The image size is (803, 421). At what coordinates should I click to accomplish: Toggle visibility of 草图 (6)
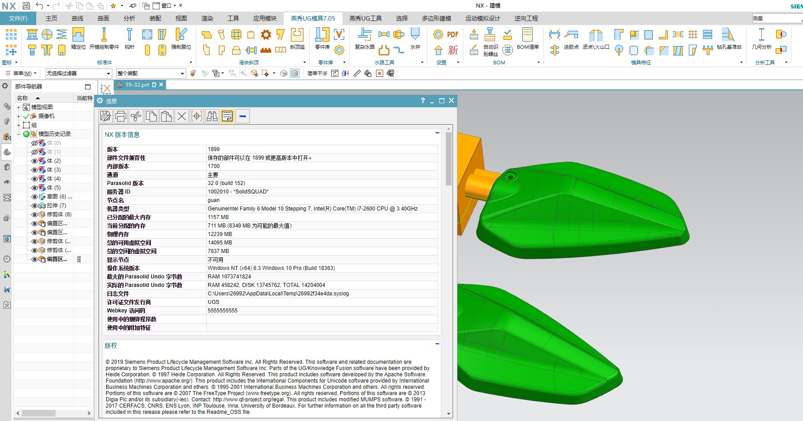(34, 197)
